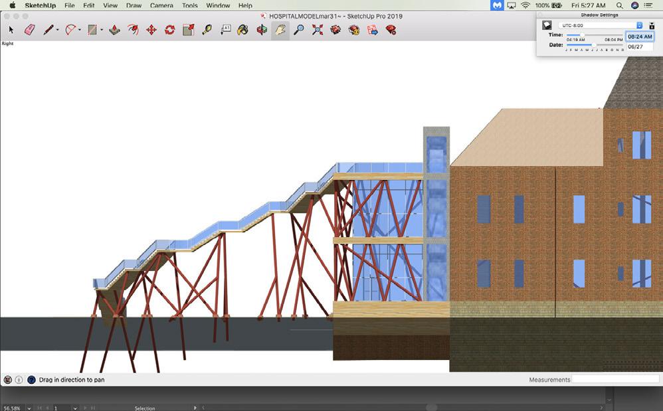Open the Camera menu
Image resolution: width=663 pixels, height=411 pixels.
click(161, 5)
